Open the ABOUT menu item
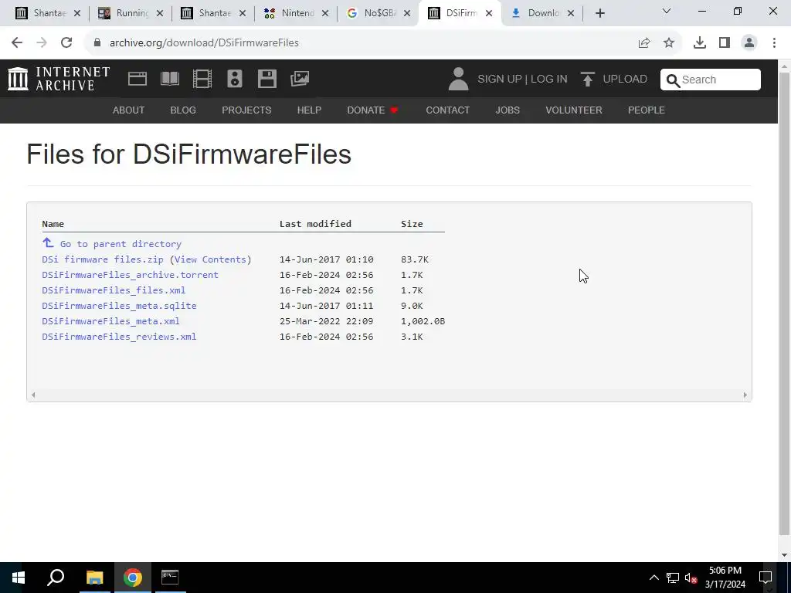The height and width of the screenshot is (593, 791). (x=129, y=110)
